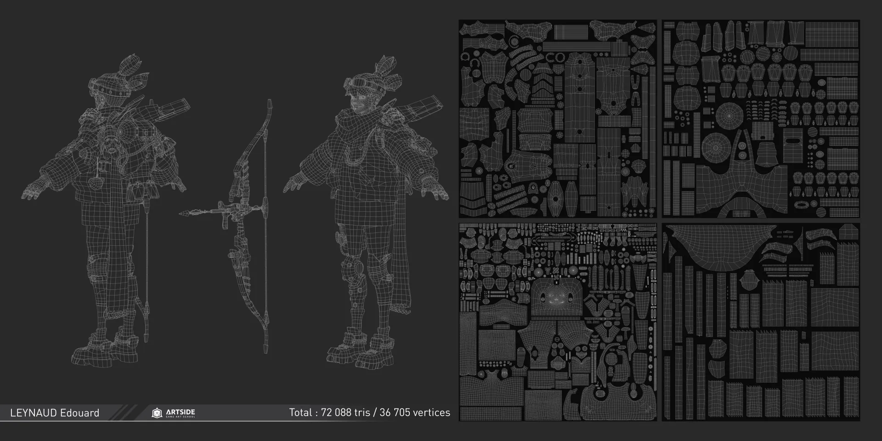Open the top-left UV layout sheet
The image size is (882, 441).
click(558, 119)
